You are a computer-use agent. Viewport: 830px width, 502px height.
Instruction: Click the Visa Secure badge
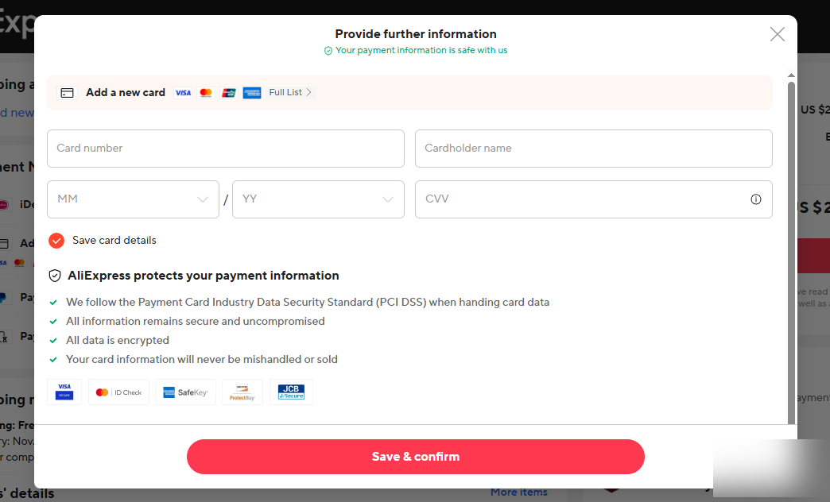(64, 392)
